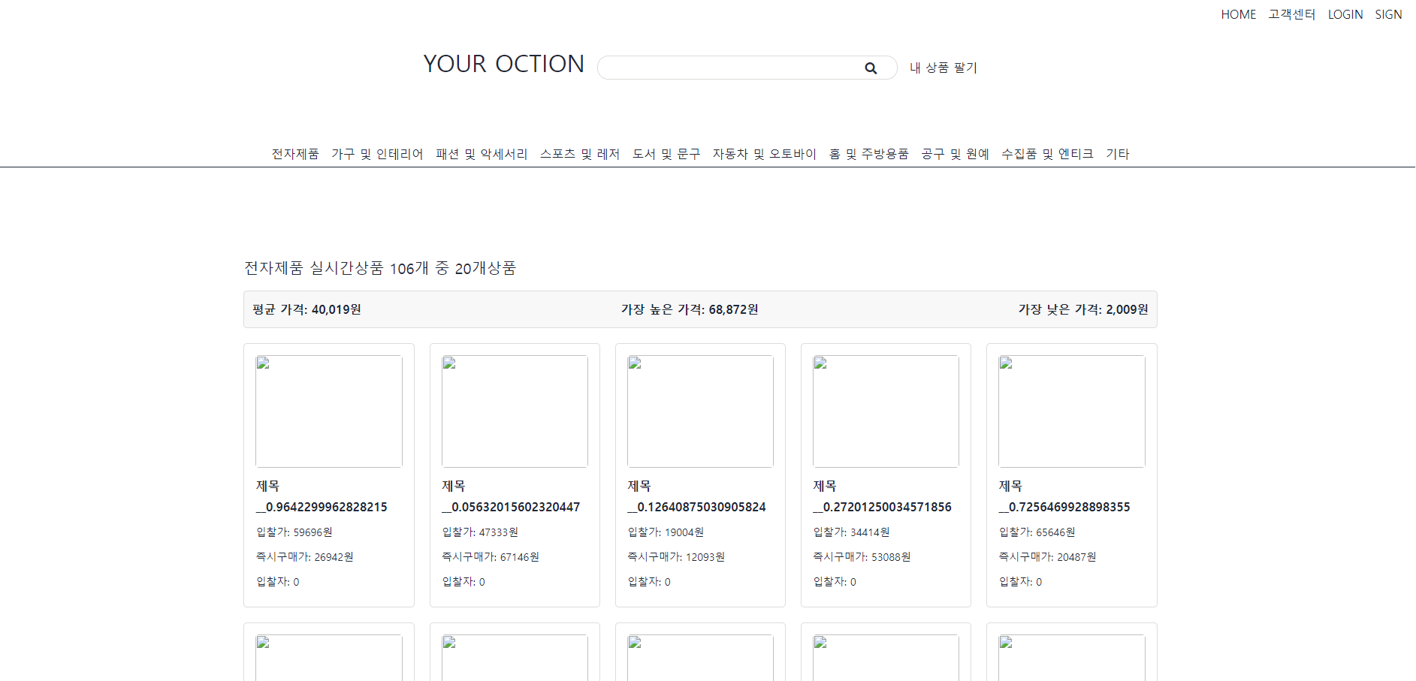Browse the 패션 및 악세서리 category
Viewport: 1416px width, 681px height.
pyautogui.click(x=482, y=153)
